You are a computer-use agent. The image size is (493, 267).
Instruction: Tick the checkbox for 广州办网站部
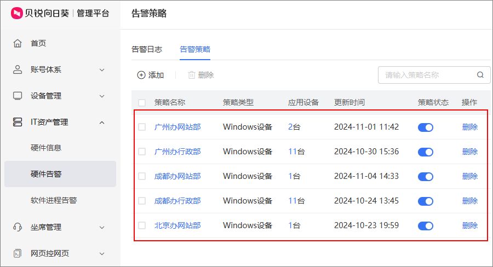[142, 127]
